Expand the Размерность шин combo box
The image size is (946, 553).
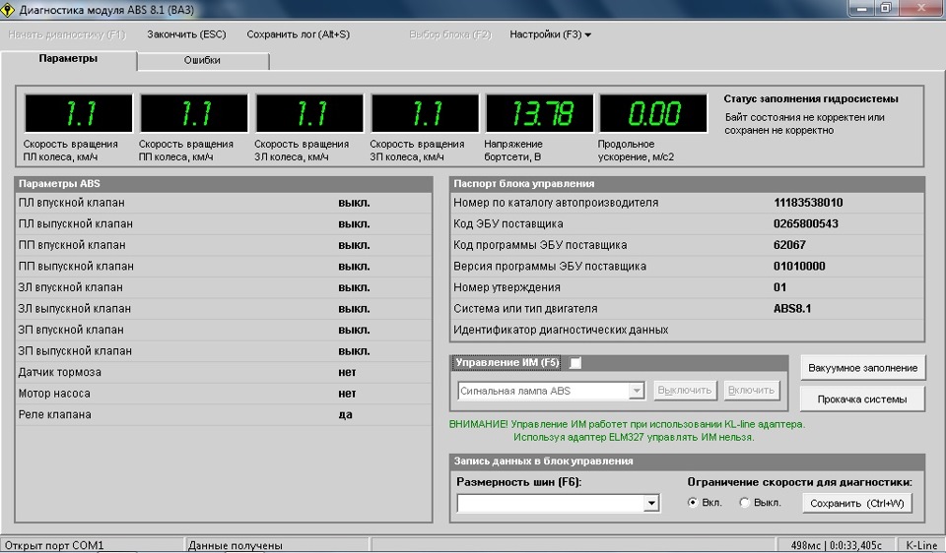[x=650, y=504]
